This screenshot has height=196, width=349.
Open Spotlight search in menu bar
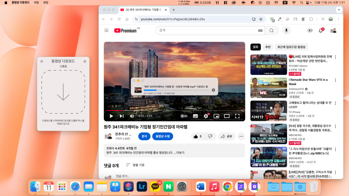tap(301, 3)
